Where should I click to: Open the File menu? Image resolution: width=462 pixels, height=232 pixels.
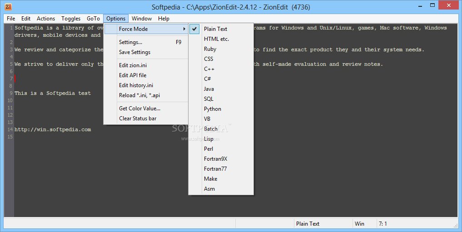tap(11, 19)
